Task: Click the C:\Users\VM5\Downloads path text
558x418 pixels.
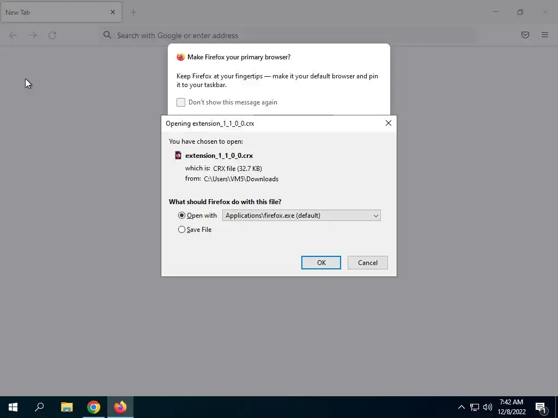Action: (241, 179)
